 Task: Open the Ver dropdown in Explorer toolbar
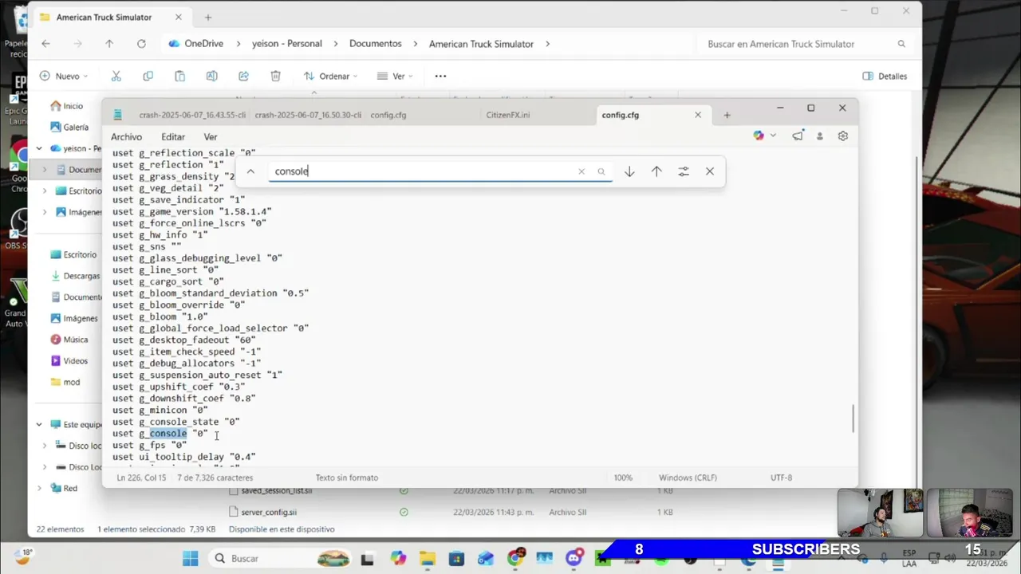click(395, 76)
